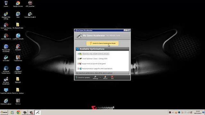205x115 pixels.
Task: Open Game Booster 3 desktop icon
Action: point(6,37)
